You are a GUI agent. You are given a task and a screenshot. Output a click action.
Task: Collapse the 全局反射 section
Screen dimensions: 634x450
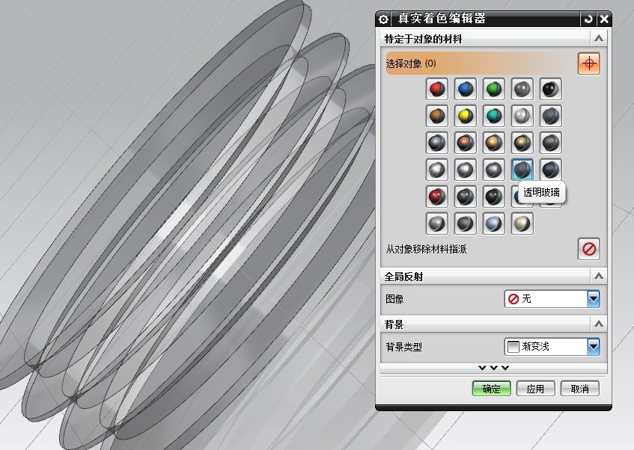600,276
